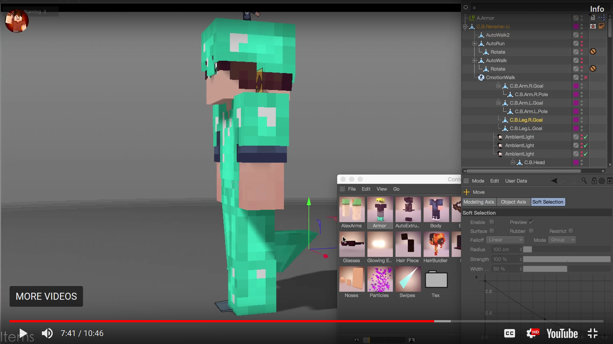
Task: Select the Armor preset icon
Action: [x=380, y=209]
